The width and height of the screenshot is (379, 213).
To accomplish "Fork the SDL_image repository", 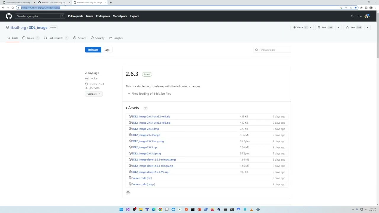I will click(x=325, y=28).
